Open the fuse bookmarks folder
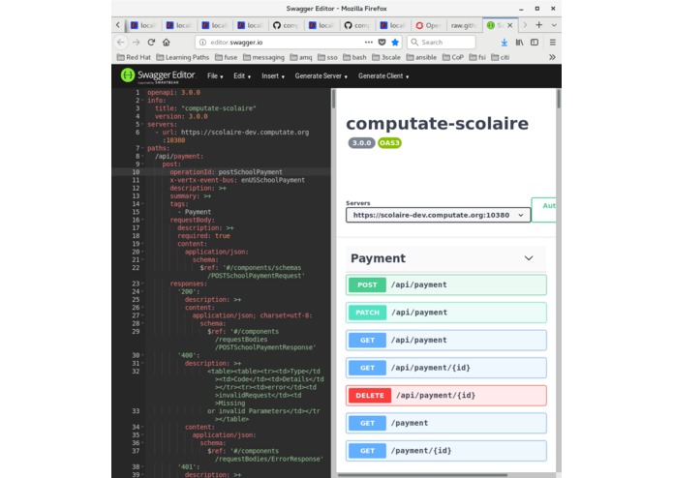The image size is (673, 478). (226, 57)
